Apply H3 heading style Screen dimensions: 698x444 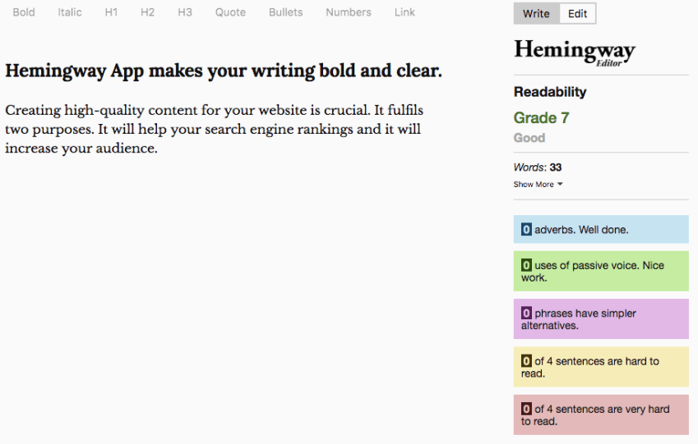185,12
